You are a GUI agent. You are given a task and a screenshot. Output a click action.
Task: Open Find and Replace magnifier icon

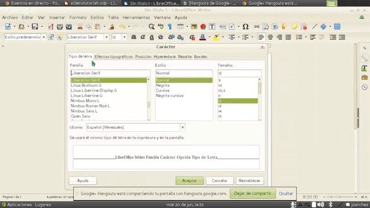point(151,27)
